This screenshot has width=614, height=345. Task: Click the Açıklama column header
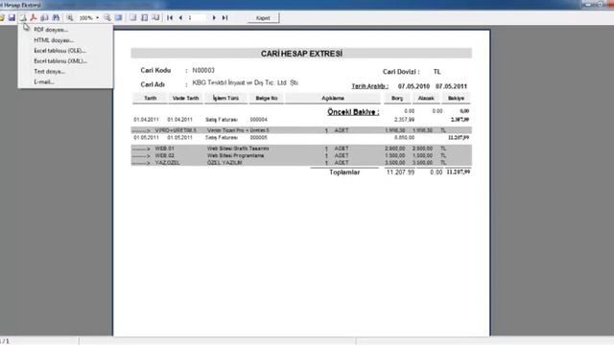coord(333,98)
